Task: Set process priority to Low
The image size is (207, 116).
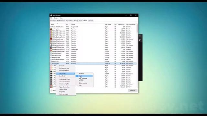Action: (x=84, y=85)
